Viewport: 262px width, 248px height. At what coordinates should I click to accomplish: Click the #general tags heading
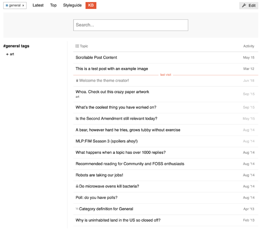point(16,46)
